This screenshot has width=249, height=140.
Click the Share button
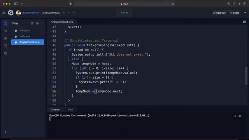[234, 13]
